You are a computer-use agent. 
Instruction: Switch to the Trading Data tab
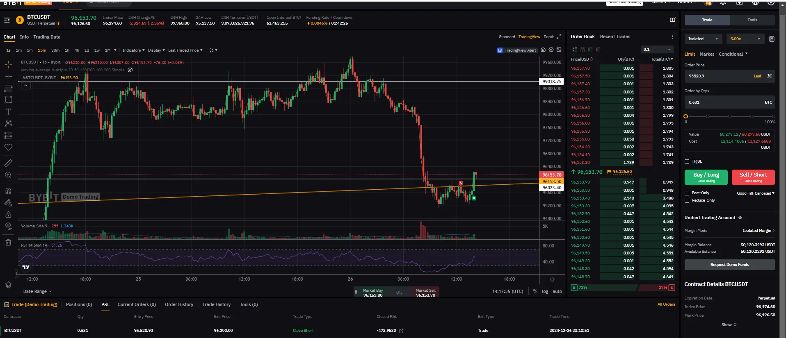pos(47,37)
